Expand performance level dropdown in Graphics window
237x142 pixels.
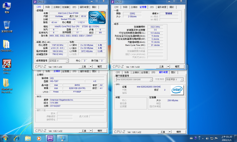(174, 80)
